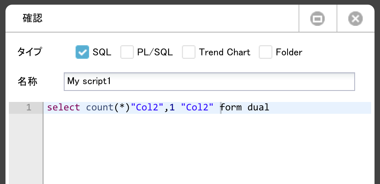Screen dimensions: 380x184
Task: Uncheck the SQL type checkbox
Action: coord(82,52)
